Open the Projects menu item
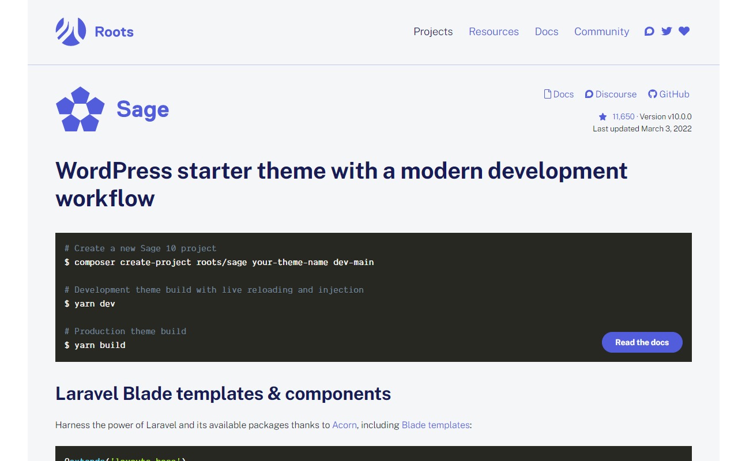The width and height of the screenshot is (738, 461). tap(433, 32)
